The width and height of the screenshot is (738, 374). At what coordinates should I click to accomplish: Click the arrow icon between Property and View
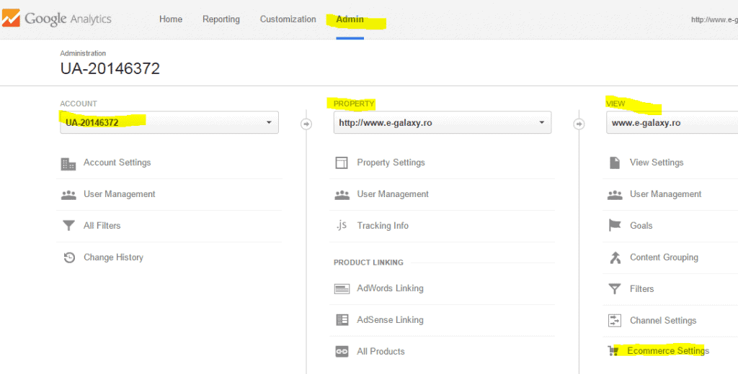[x=579, y=124]
